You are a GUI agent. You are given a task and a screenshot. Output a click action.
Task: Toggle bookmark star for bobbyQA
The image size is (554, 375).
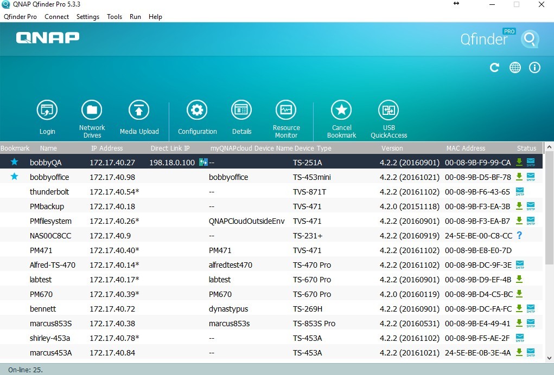click(15, 162)
